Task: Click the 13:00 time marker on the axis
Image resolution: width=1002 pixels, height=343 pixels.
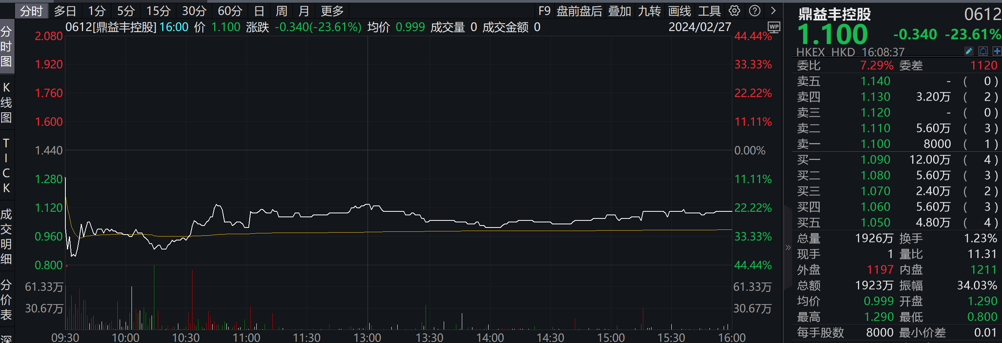Action: (x=367, y=337)
